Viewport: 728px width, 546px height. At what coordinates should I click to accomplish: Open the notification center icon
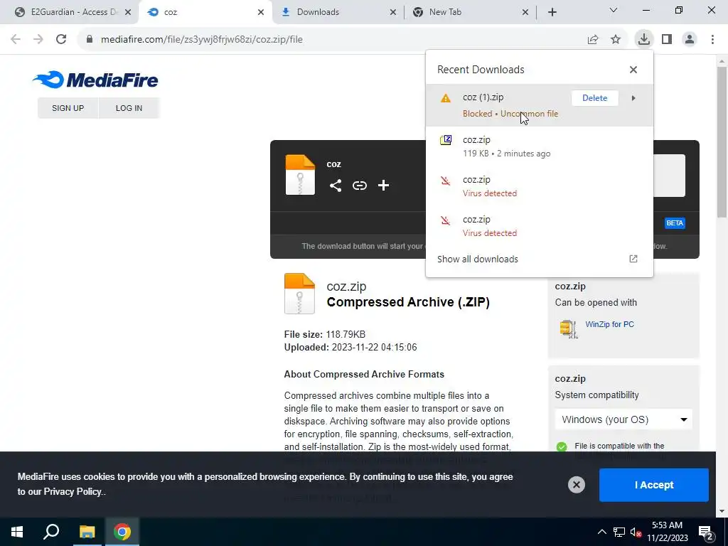pos(705,532)
